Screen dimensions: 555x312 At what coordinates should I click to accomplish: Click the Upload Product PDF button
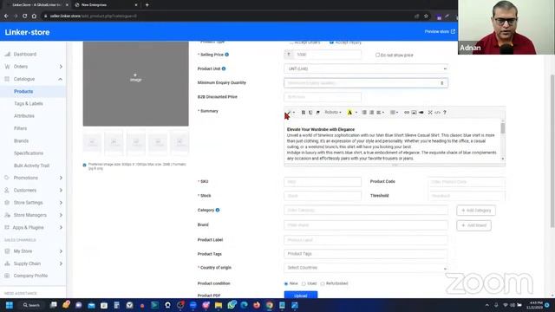pyautogui.click(x=301, y=295)
